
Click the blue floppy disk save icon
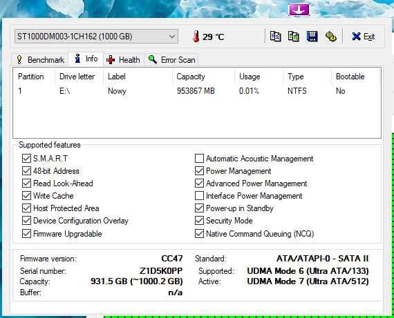pos(312,37)
